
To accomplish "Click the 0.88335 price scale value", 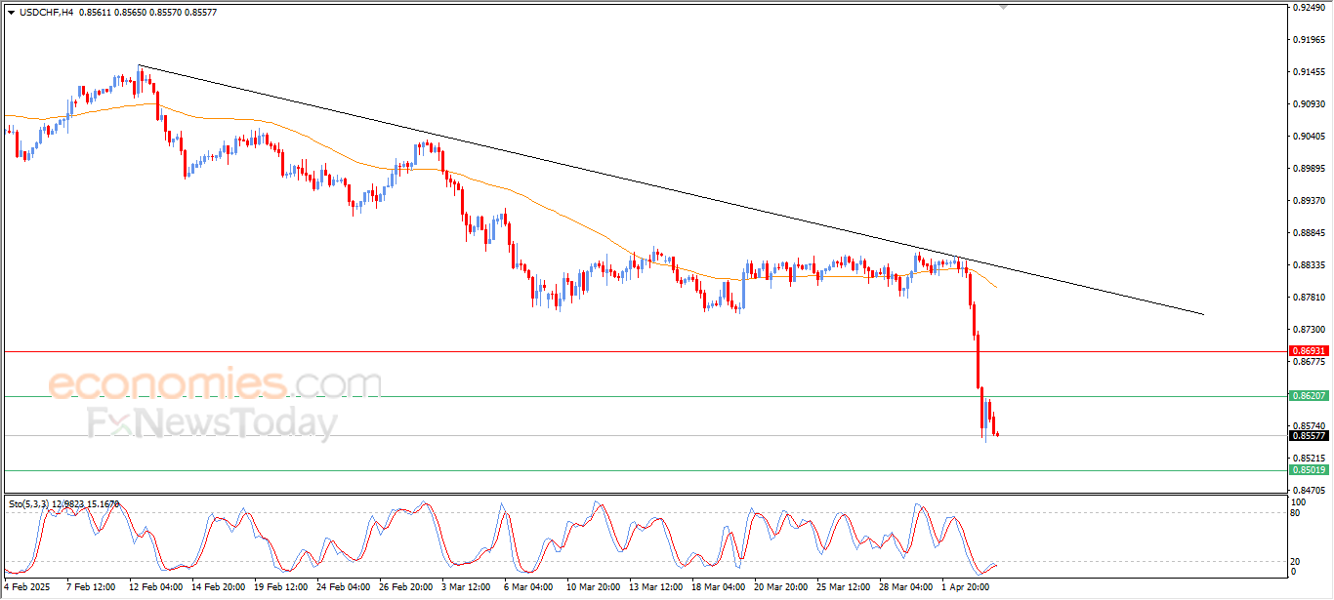I will point(1309,265).
